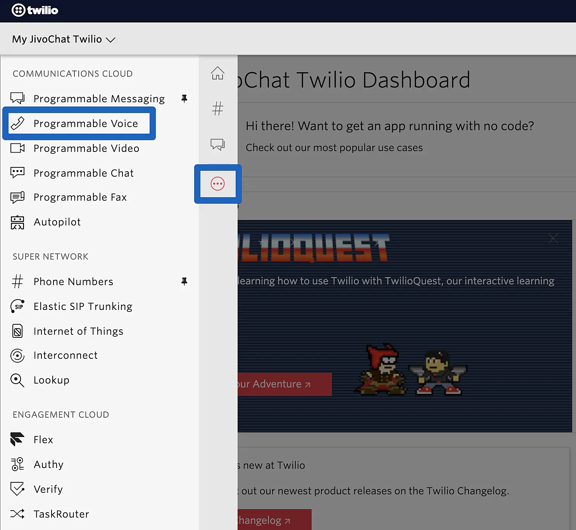Open Programmable Voice menu item
Viewport: 576px width, 530px height.
pyautogui.click(x=85, y=124)
